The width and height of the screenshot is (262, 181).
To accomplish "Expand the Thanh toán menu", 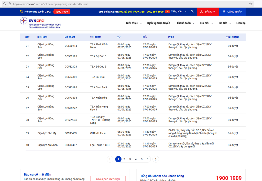I will point(185,23).
